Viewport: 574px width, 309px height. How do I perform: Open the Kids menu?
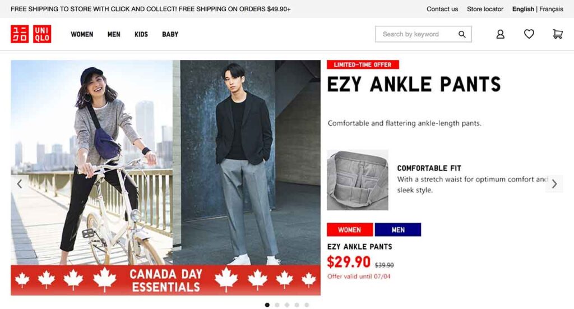pyautogui.click(x=141, y=34)
